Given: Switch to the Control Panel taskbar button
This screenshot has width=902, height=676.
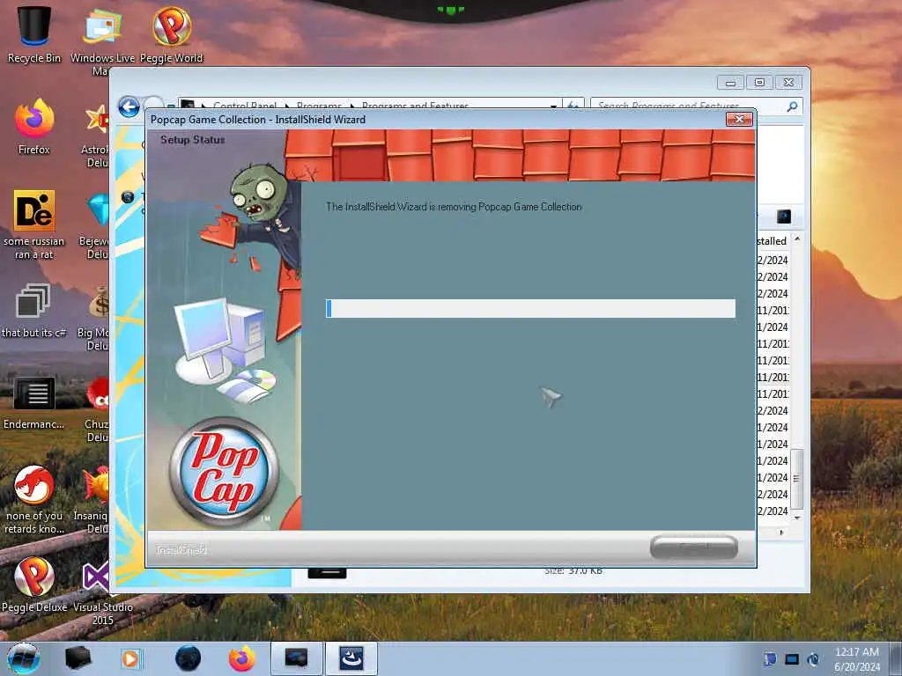Looking at the screenshot, I should click(x=296, y=658).
